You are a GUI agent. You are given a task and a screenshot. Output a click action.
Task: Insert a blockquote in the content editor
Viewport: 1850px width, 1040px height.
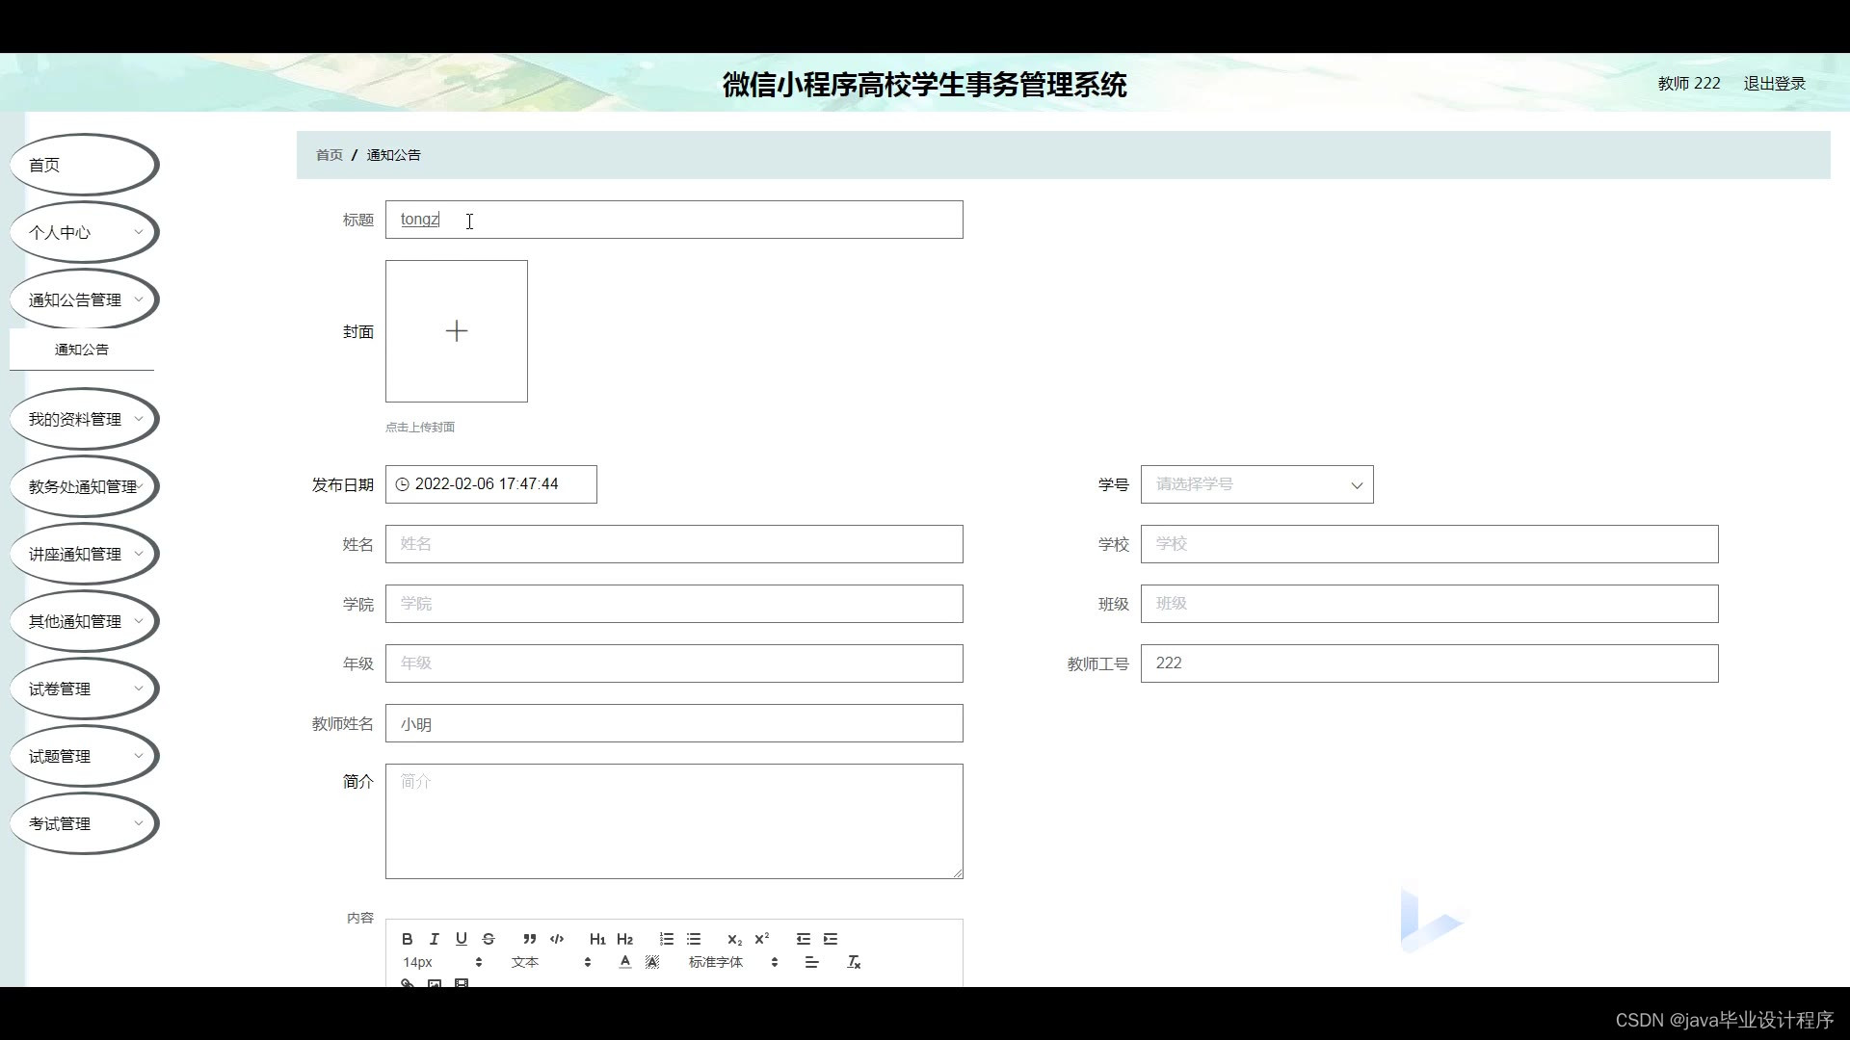(530, 939)
